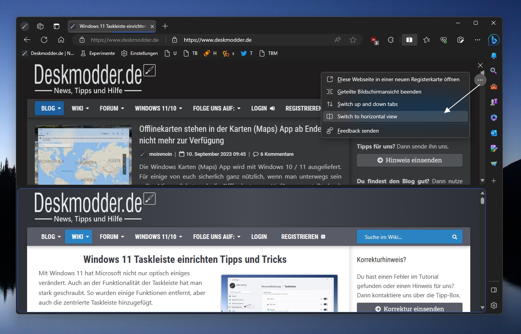Go to the home page icon
Screen dimensions: 521x334
(61, 40)
